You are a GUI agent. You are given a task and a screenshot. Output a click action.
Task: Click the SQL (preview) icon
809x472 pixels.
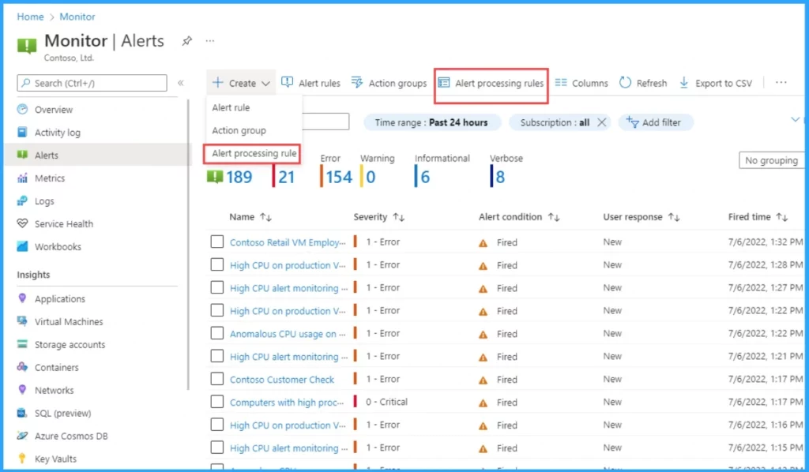(x=22, y=413)
